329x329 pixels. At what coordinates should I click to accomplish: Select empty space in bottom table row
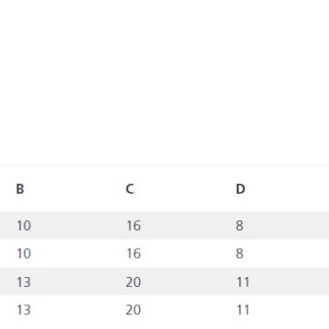tap(290, 310)
